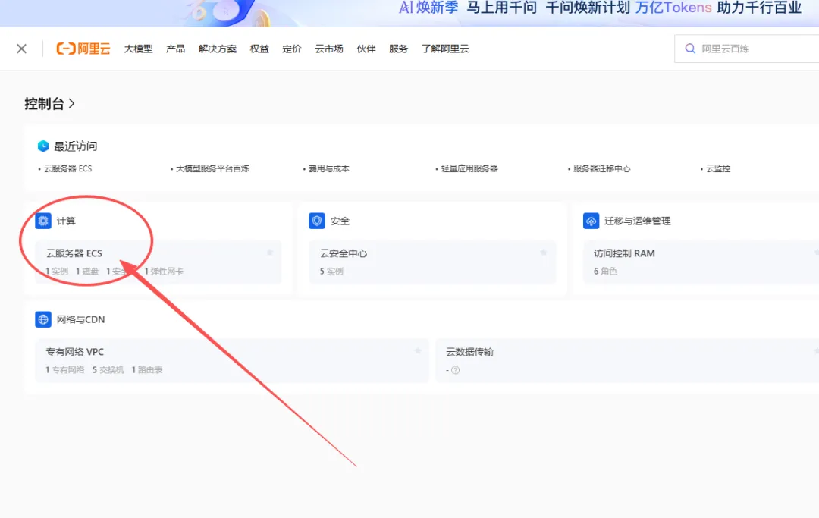Click the 最近访问 hexagon icon
The height and width of the screenshot is (518, 819).
click(x=42, y=146)
